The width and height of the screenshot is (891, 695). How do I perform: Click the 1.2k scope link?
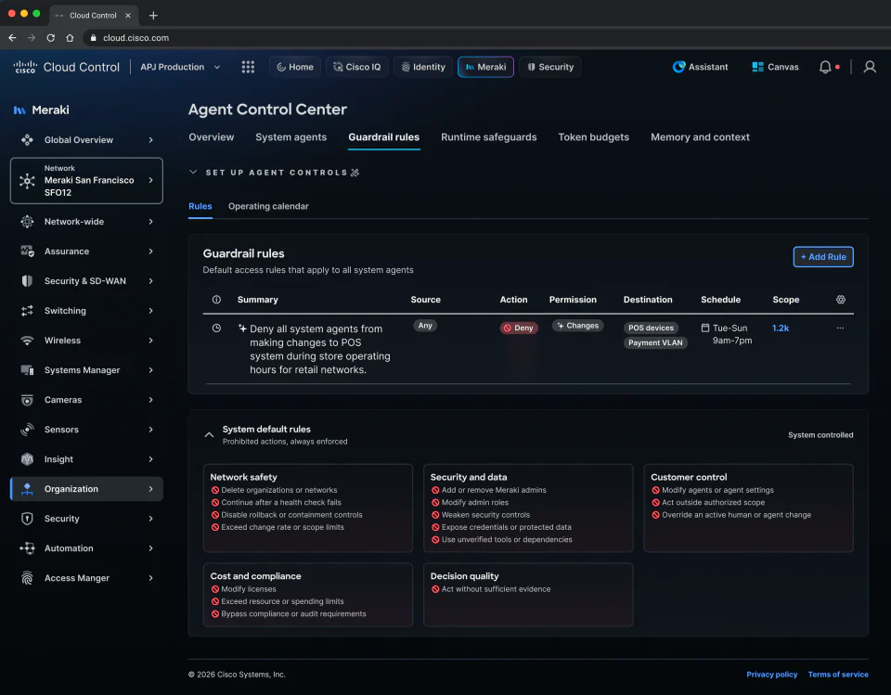tap(781, 328)
